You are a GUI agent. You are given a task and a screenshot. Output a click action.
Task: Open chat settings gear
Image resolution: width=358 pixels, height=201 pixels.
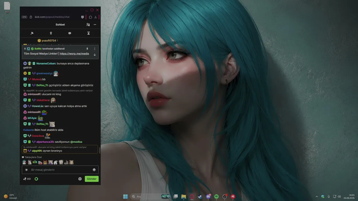point(80,179)
